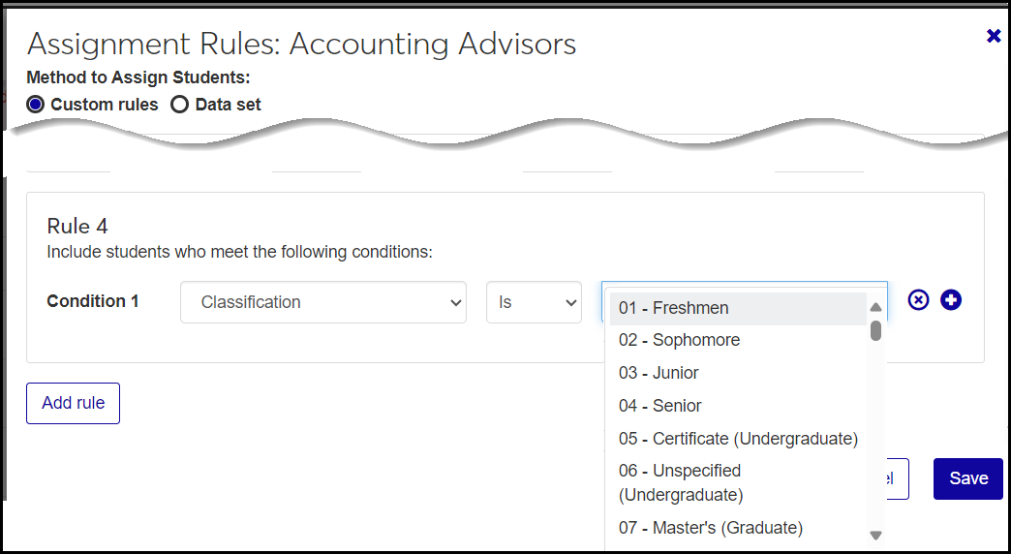
Task: Save the assignment rules
Action: click(x=967, y=478)
